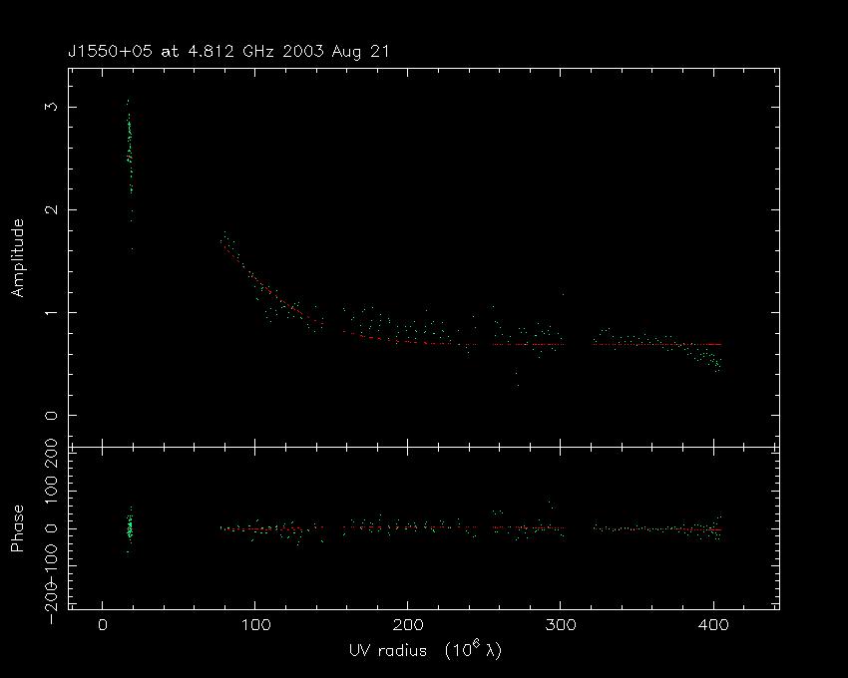Image resolution: width=848 pixels, height=678 pixels.
Task: Click x-axis tick value 400
Action: point(713,625)
